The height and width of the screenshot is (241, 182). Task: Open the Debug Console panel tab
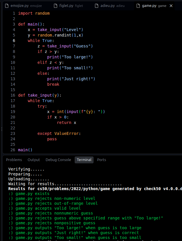tap(58, 160)
